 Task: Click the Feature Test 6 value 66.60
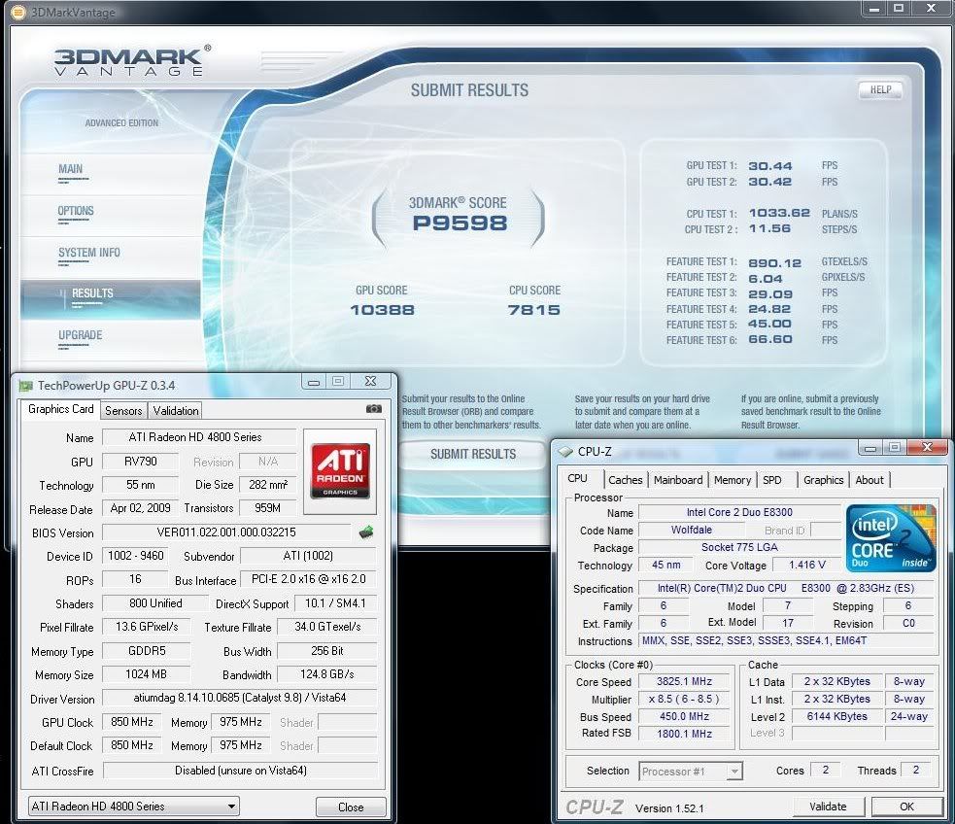769,339
